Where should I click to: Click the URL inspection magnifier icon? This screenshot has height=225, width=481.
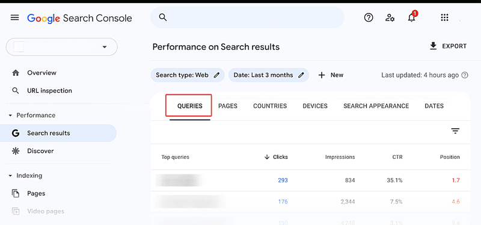[16, 91]
